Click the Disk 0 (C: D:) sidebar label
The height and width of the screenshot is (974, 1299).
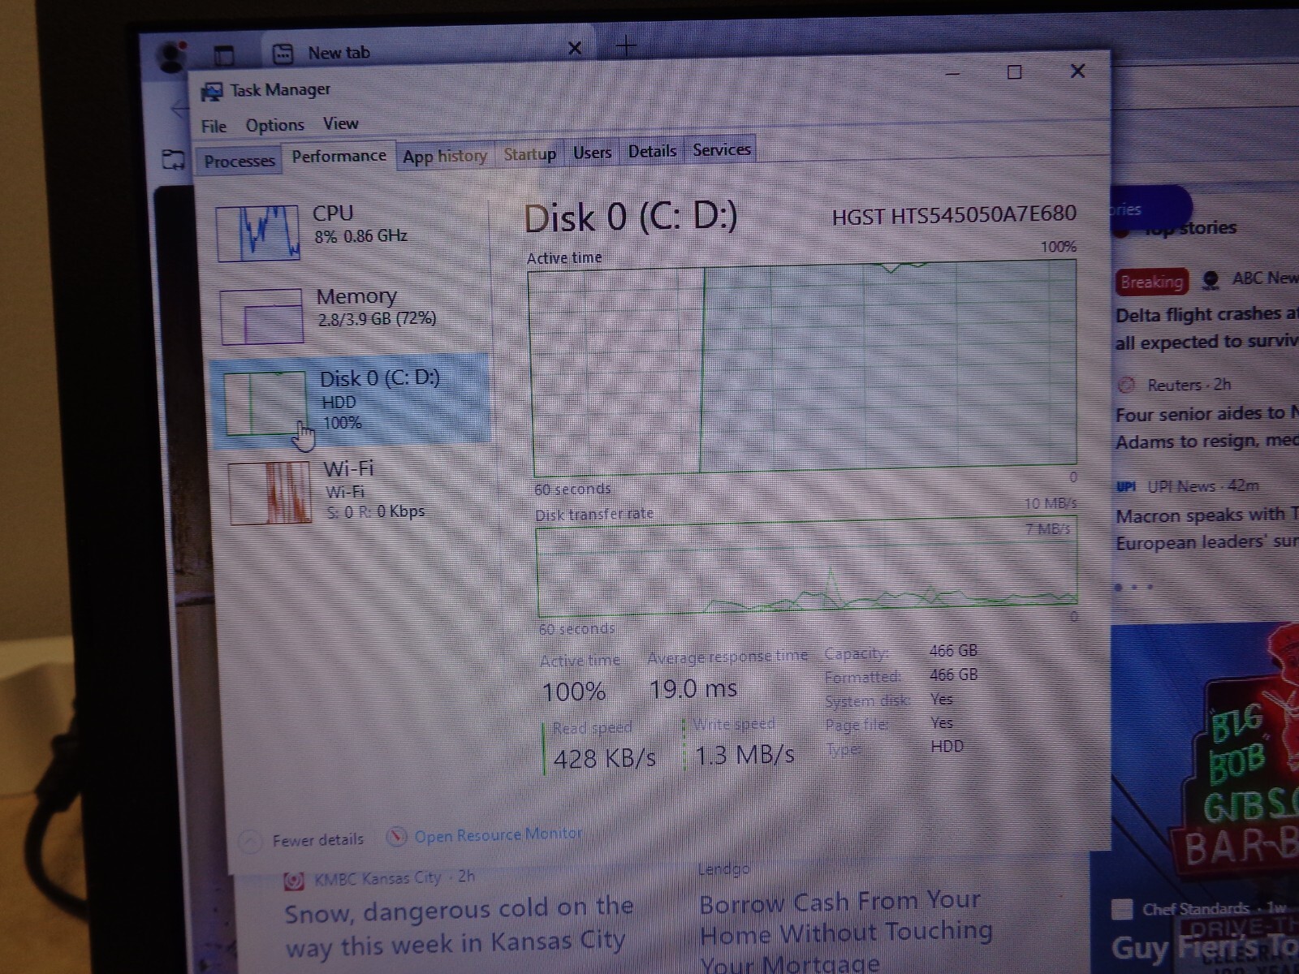click(x=379, y=378)
